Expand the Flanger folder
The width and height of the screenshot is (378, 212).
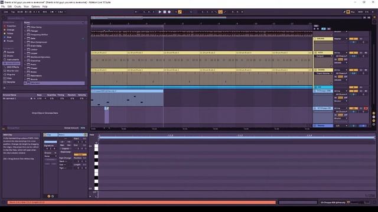click(25, 31)
